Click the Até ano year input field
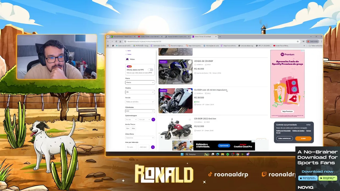This screenshot has height=191, width=340. [143, 147]
